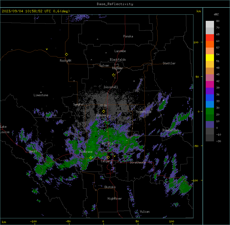The height and width of the screenshot is (225, 230).
Task: Click the Didsbury town label
Action: point(102,115)
